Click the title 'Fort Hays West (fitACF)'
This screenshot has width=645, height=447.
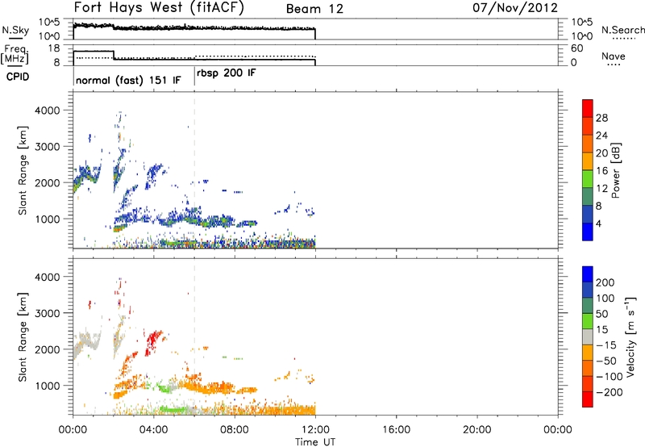click(x=159, y=8)
